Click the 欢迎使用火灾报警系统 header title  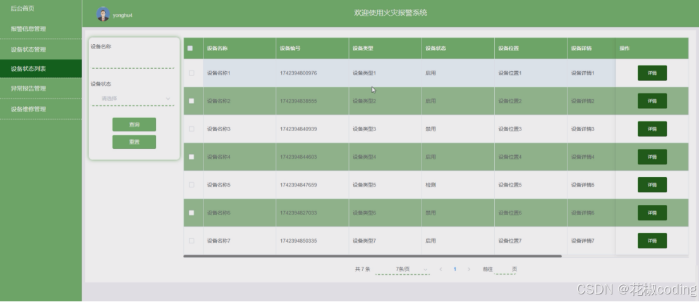tap(391, 13)
